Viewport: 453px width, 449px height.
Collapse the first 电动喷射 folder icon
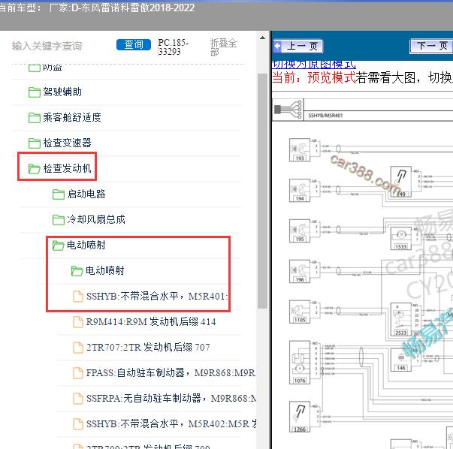[x=58, y=246]
